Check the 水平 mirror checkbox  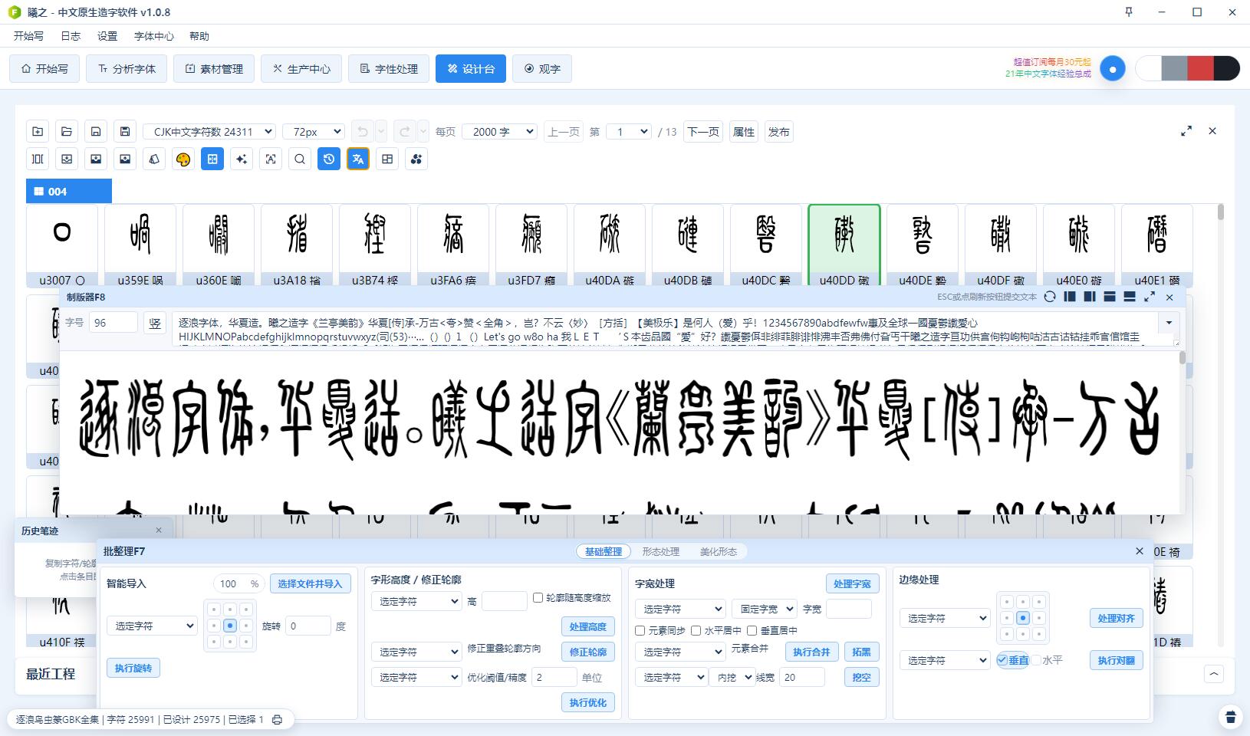(x=1036, y=660)
